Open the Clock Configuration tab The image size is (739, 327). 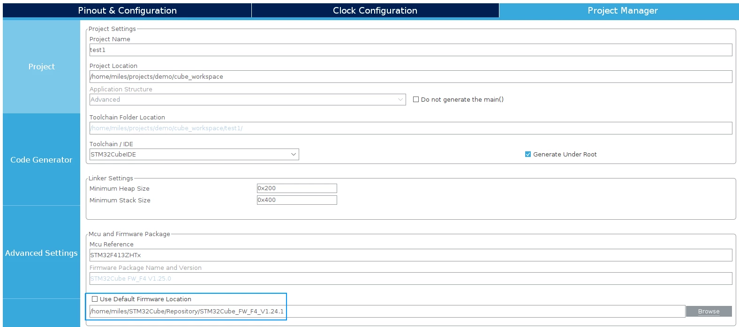375,10
